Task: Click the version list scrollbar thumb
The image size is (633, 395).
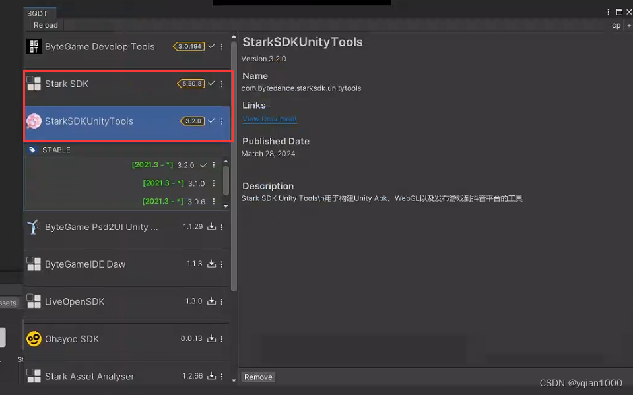Action: (226, 180)
